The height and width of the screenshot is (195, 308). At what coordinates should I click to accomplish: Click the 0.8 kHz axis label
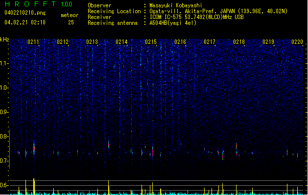(x=4, y=136)
